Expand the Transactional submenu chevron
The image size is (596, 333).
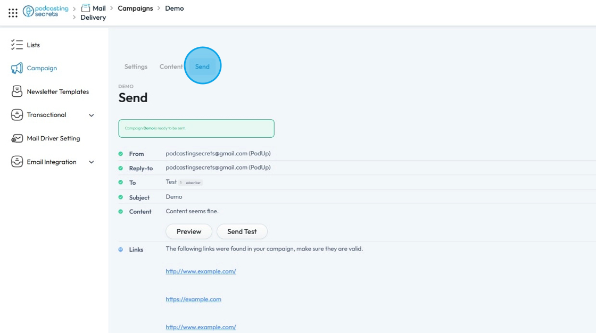(x=91, y=115)
